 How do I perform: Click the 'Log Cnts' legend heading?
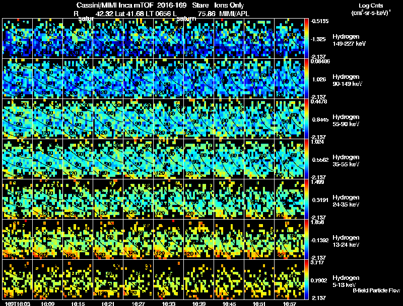pos(371,6)
